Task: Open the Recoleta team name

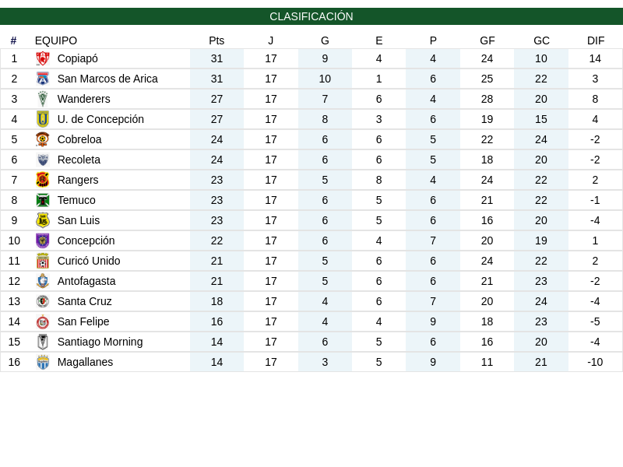Action: tap(79, 160)
